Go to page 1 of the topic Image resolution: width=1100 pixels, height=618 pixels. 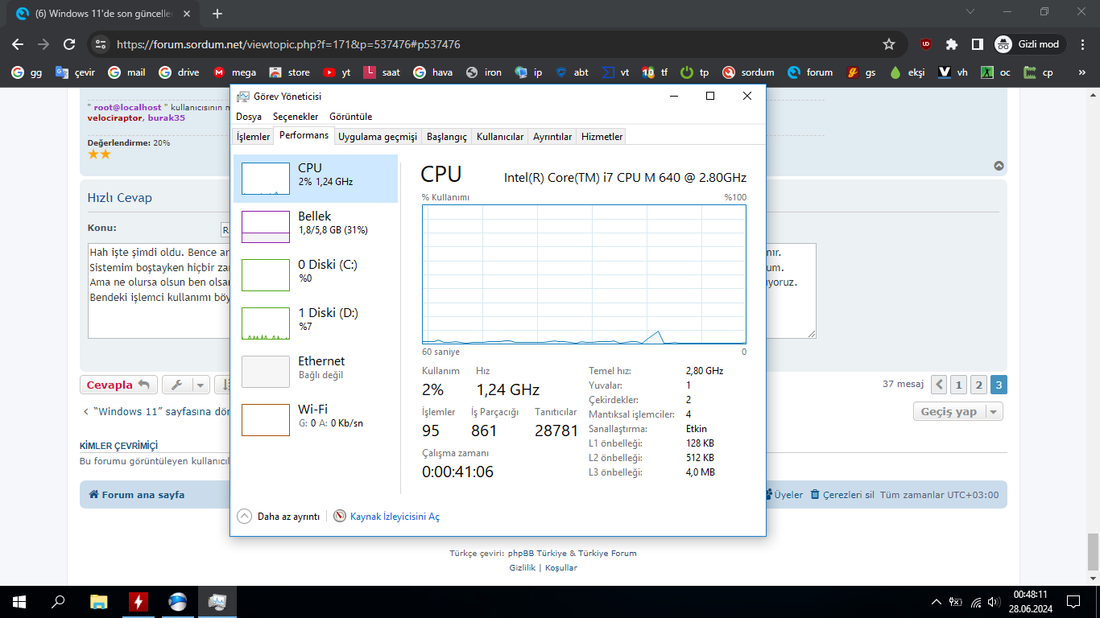(x=958, y=385)
